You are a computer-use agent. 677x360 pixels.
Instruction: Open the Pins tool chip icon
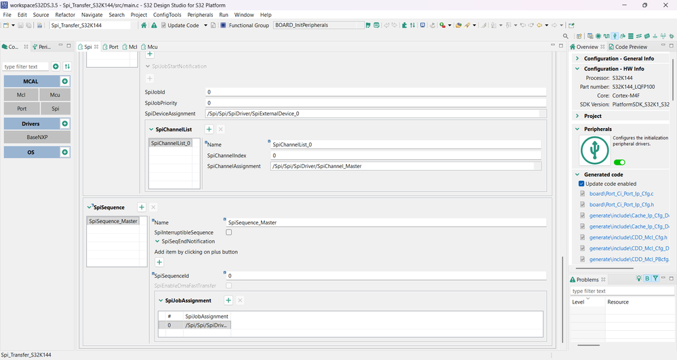click(x=598, y=37)
